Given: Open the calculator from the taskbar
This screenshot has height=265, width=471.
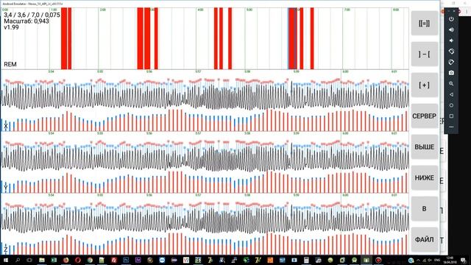Looking at the screenshot, I should point(306,260).
